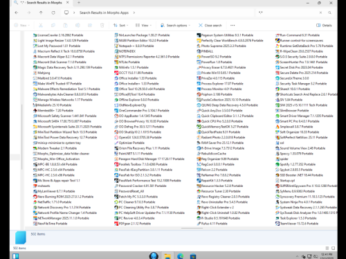Click the Process Explorer Portable icon
Viewport: 346px width, 259px height.
199,84
